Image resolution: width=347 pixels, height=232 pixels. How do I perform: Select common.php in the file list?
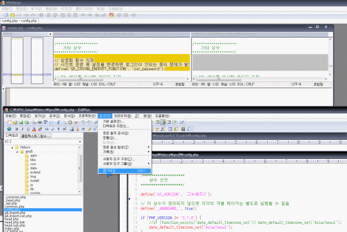click(x=15, y=206)
